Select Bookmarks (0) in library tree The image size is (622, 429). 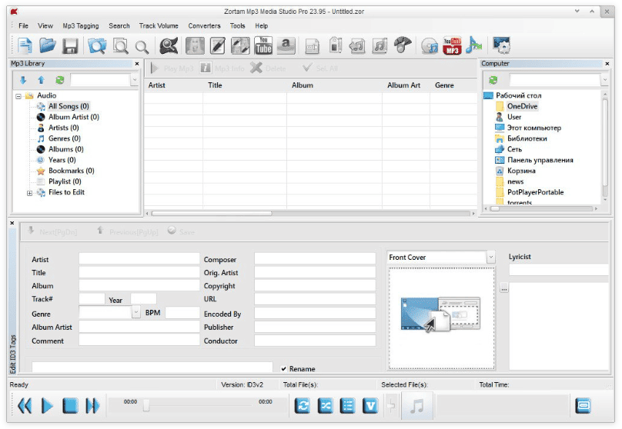click(72, 171)
